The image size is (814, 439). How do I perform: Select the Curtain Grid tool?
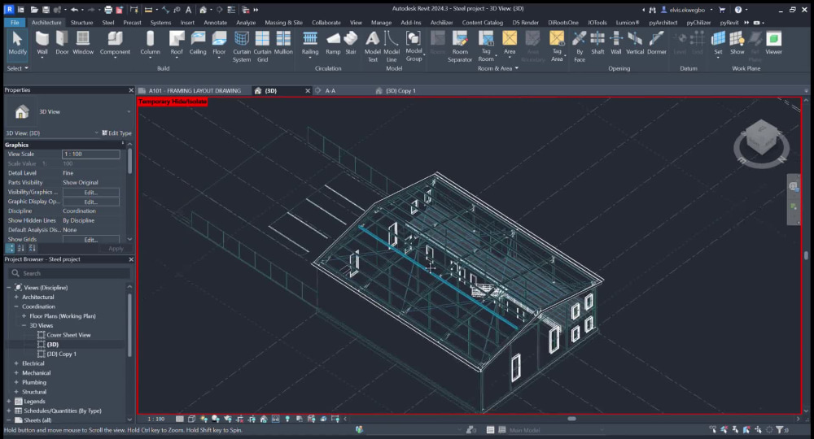coord(262,46)
